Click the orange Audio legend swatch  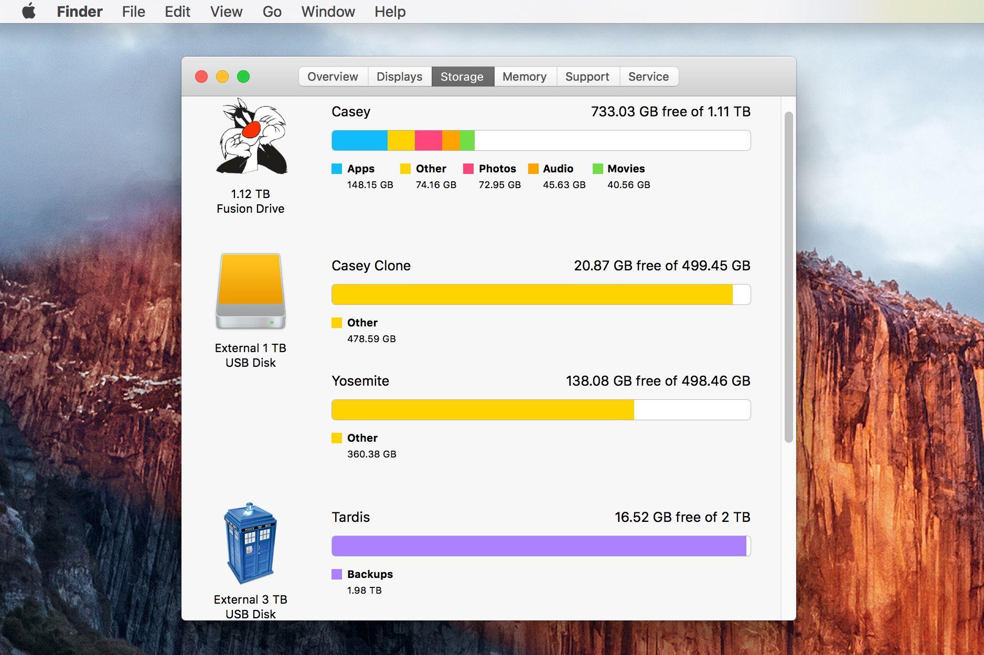tap(533, 169)
